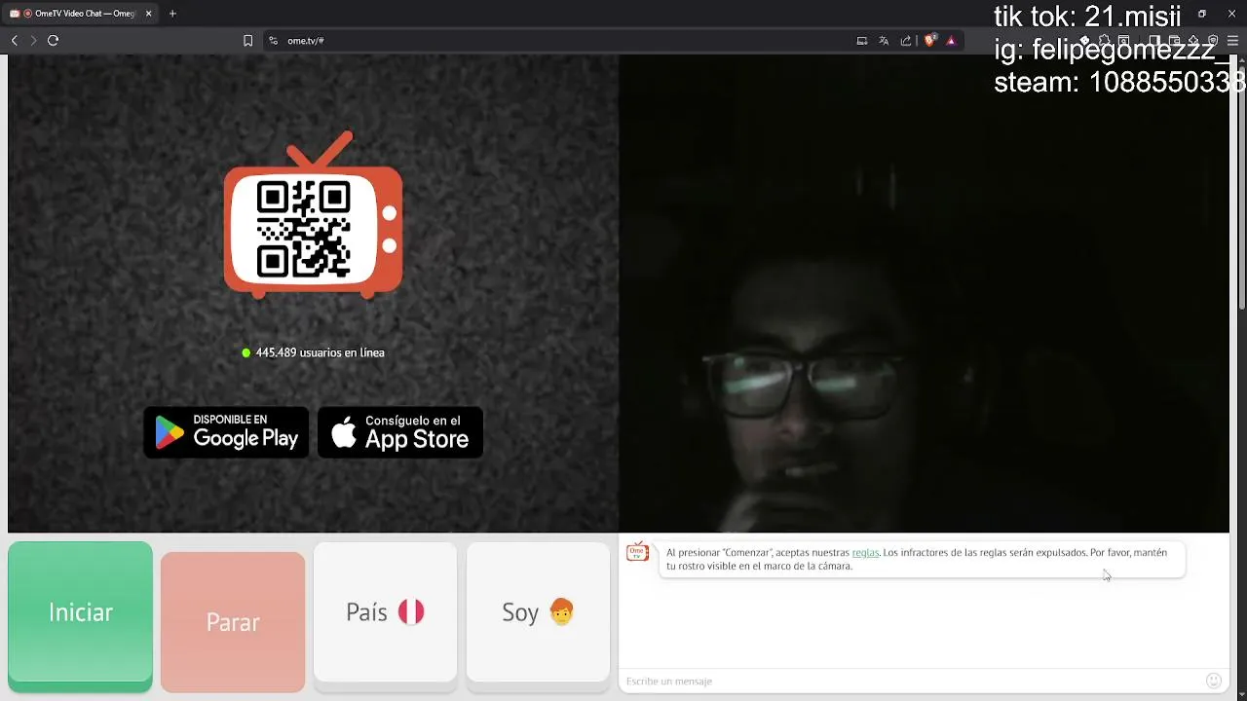Open the Brave Rewards triangle icon
The image size is (1247, 701).
951,41
